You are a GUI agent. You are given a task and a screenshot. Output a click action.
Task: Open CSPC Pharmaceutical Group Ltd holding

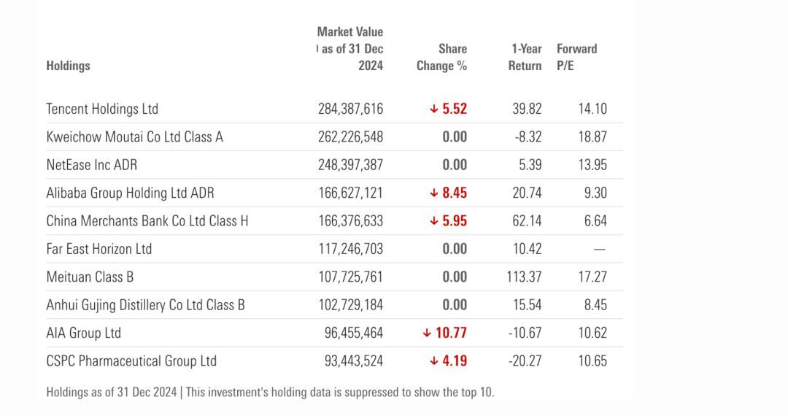click(x=131, y=361)
